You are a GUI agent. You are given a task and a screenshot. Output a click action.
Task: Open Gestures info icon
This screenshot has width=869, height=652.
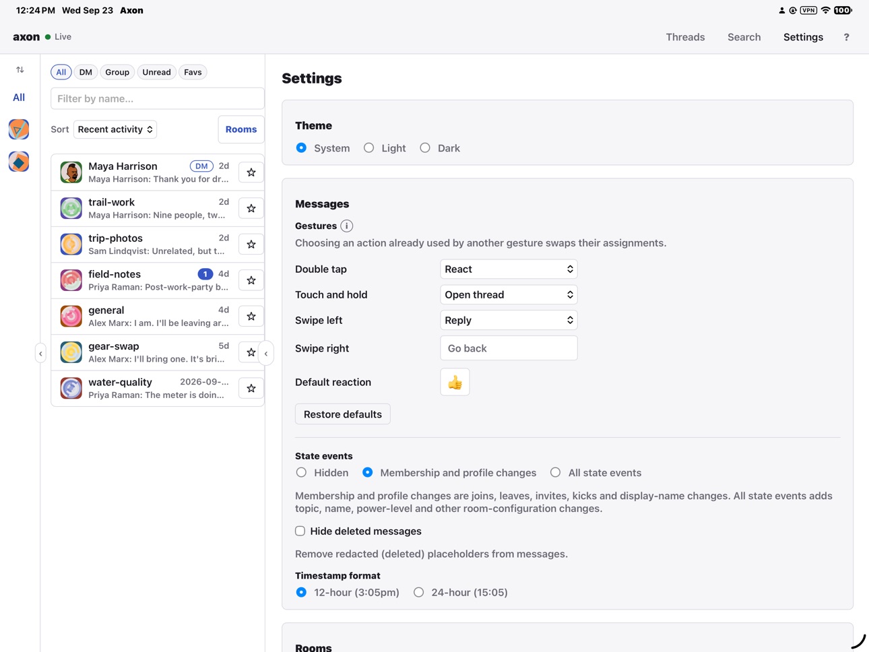click(346, 226)
